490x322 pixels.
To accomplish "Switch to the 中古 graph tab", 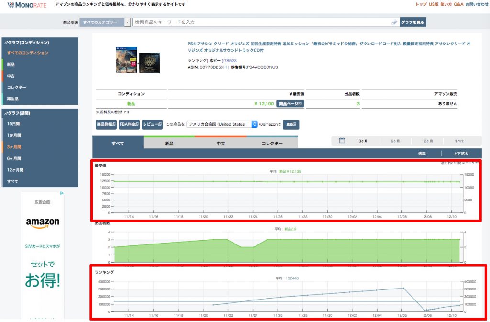I will point(221,144).
